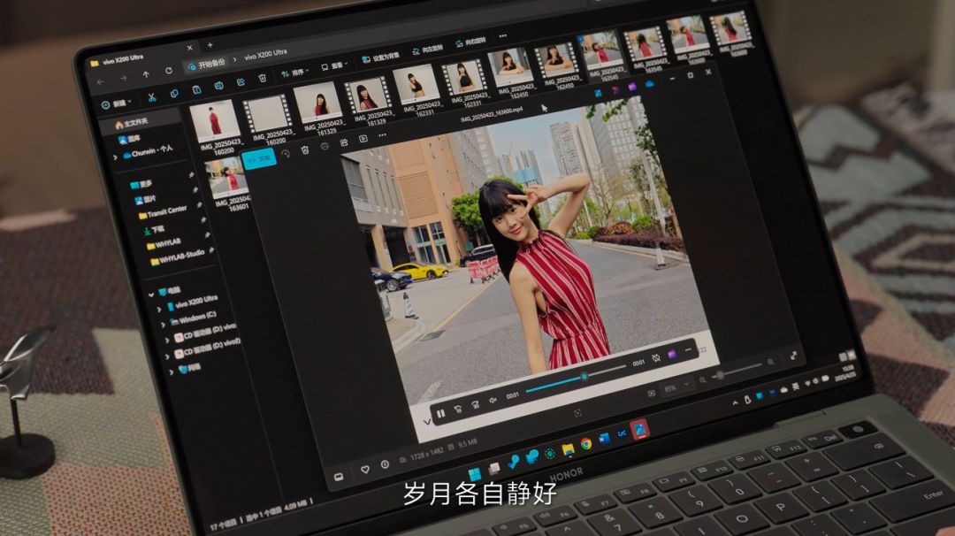Click the zoom in magnifier icon
Viewport: 955px width, 536px height.
(770, 363)
